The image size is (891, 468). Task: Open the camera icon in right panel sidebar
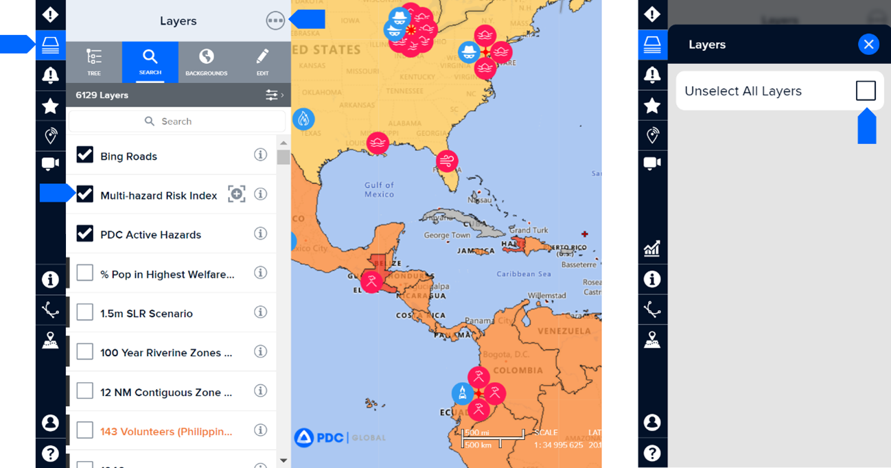point(652,163)
